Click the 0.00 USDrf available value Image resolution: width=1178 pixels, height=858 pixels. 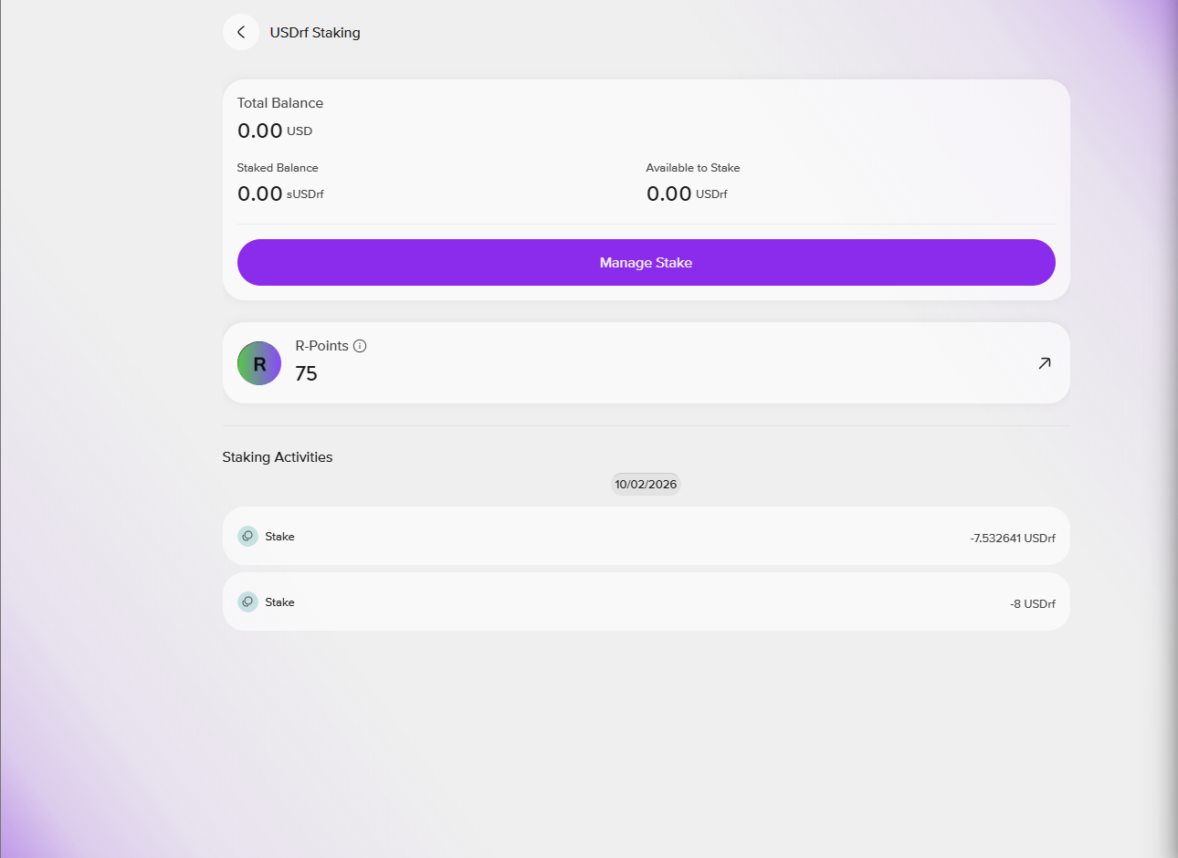click(x=687, y=194)
